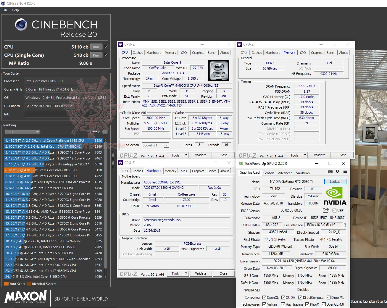Select the highlighted i9-9900KS 5110 ranking row
The width and height of the screenshot is (387, 308).
tap(54, 170)
